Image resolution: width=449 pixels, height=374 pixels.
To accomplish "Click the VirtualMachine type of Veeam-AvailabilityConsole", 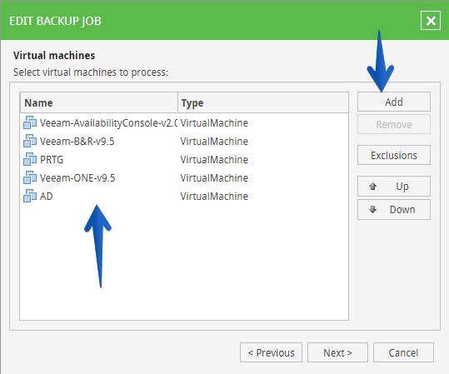I will [x=214, y=122].
